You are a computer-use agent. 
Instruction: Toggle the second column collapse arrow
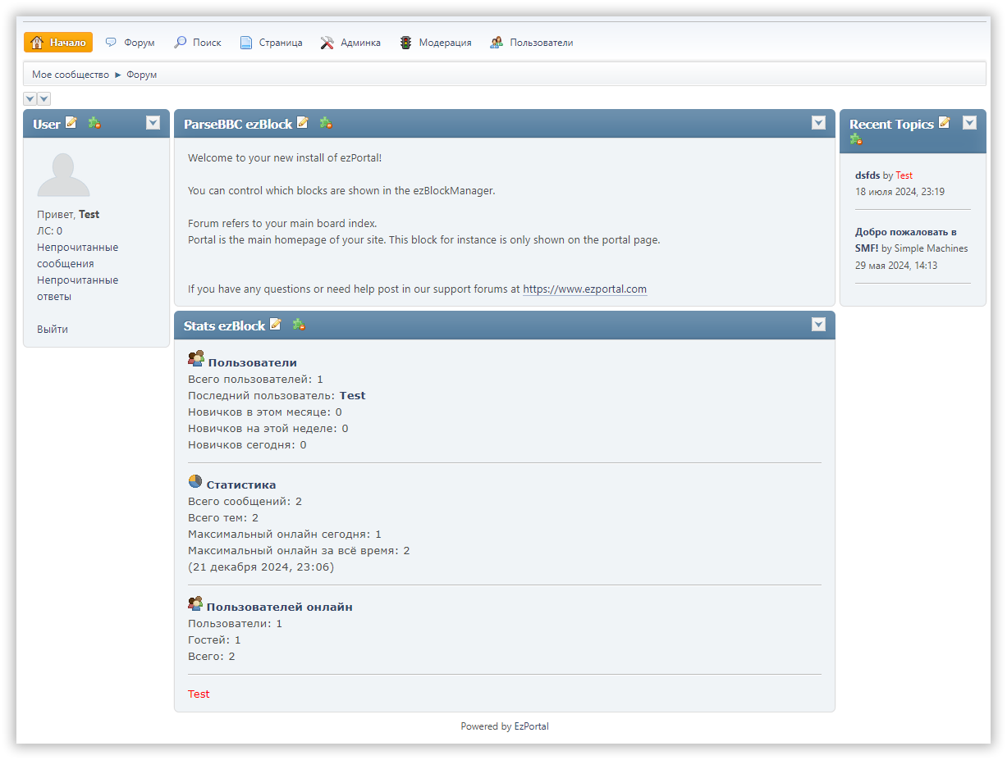pos(44,99)
